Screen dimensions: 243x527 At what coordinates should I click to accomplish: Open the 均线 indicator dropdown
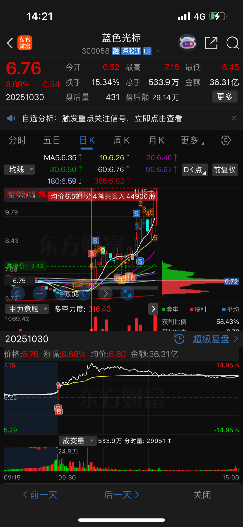point(19,170)
